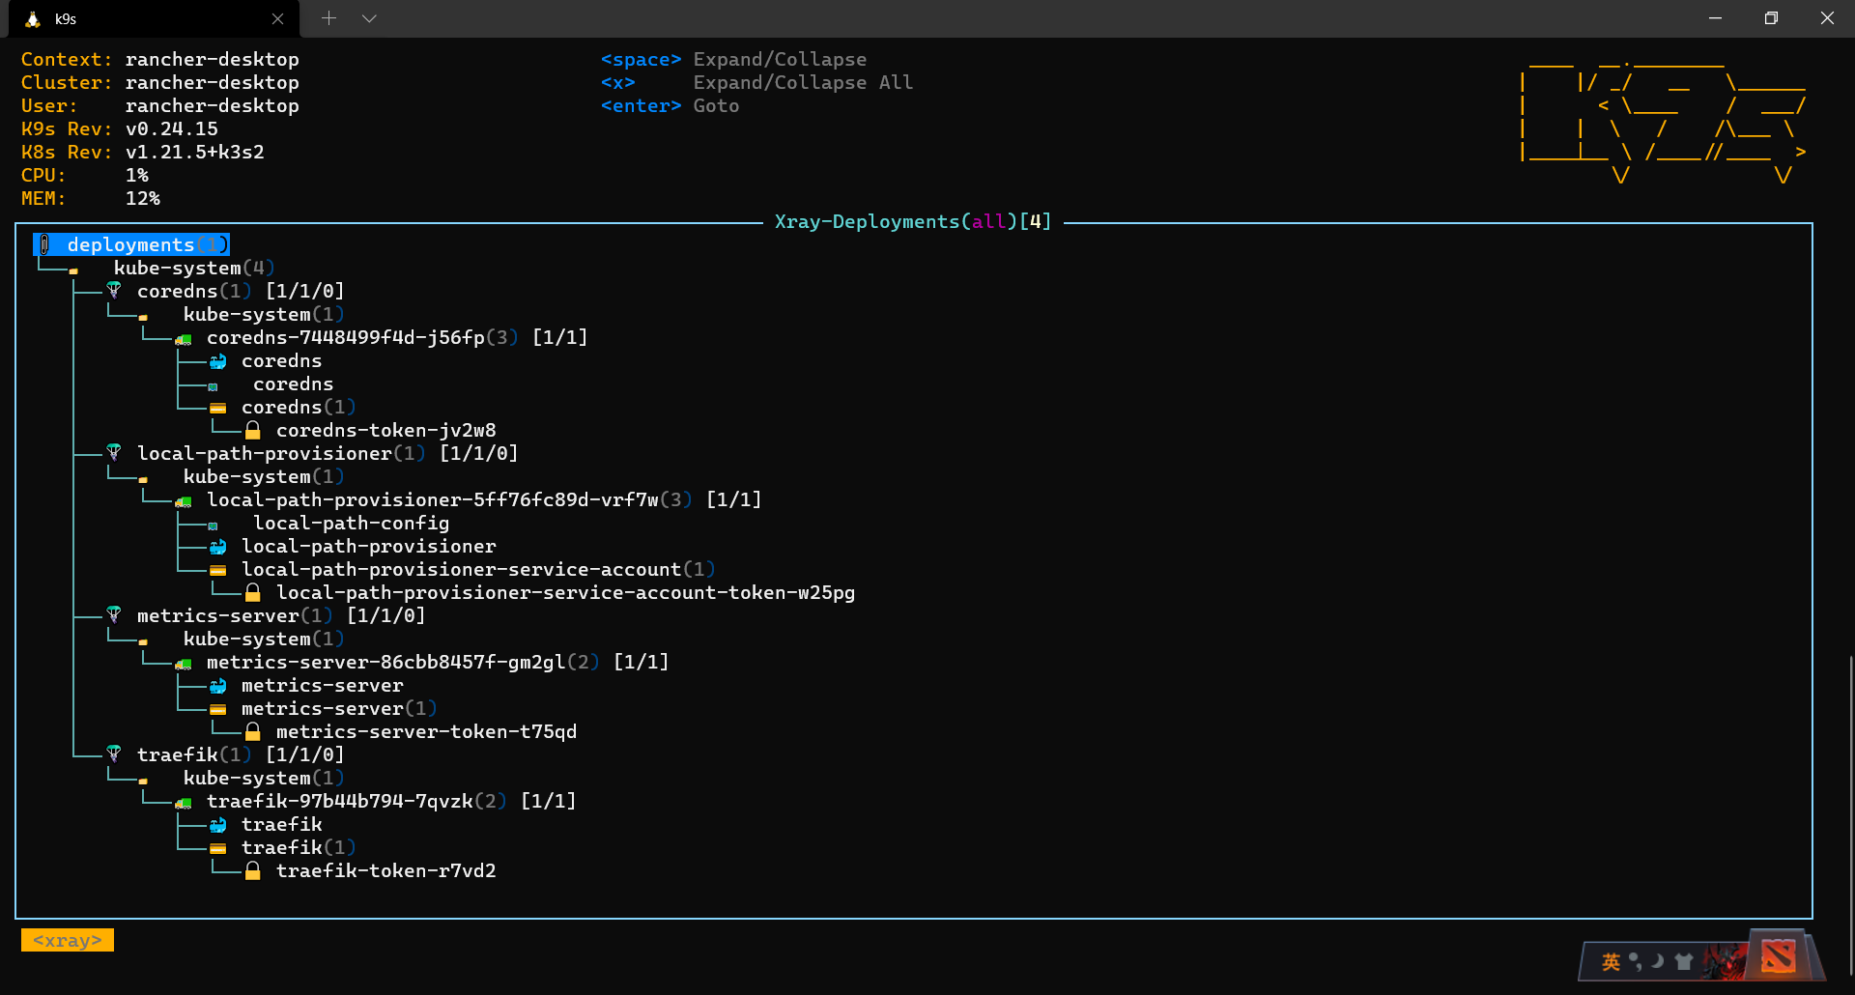The image size is (1855, 995).
Task: Click the penguin icon on the k9s tab
Action: tap(33, 18)
